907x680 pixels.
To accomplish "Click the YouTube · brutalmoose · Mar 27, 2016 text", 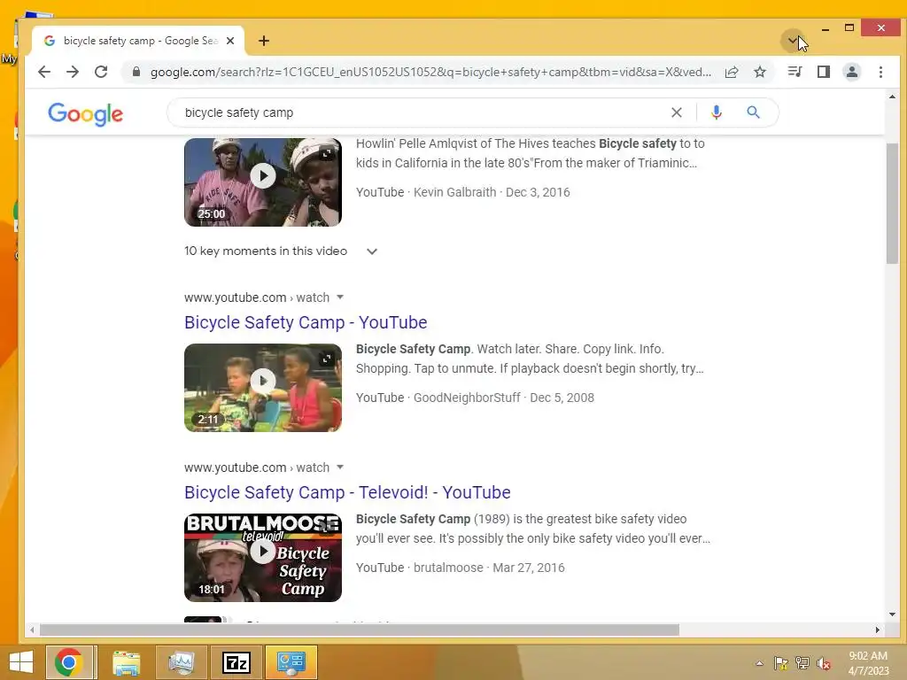I will [460, 568].
